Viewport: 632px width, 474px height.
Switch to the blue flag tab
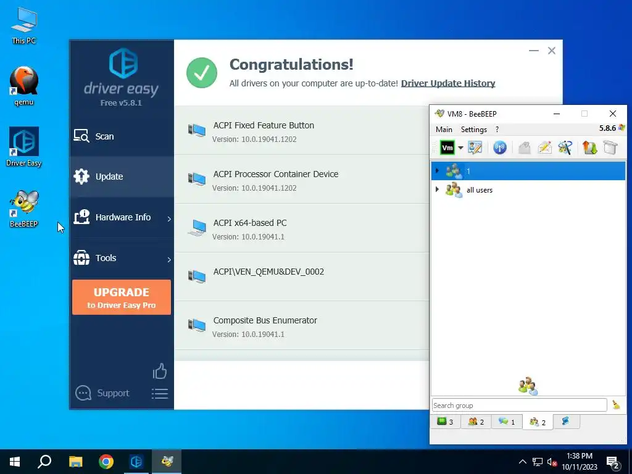click(x=567, y=421)
